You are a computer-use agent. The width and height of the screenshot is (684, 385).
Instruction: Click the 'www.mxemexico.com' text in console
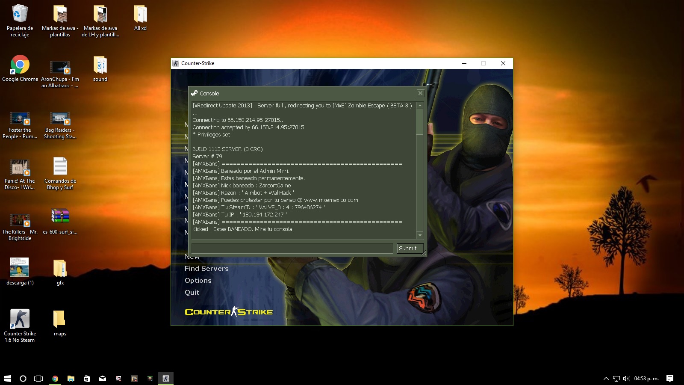click(331, 200)
